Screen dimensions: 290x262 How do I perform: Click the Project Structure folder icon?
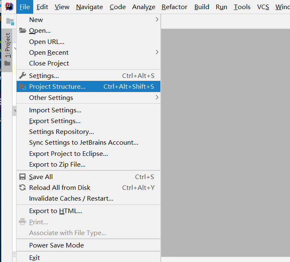[x=22, y=87]
